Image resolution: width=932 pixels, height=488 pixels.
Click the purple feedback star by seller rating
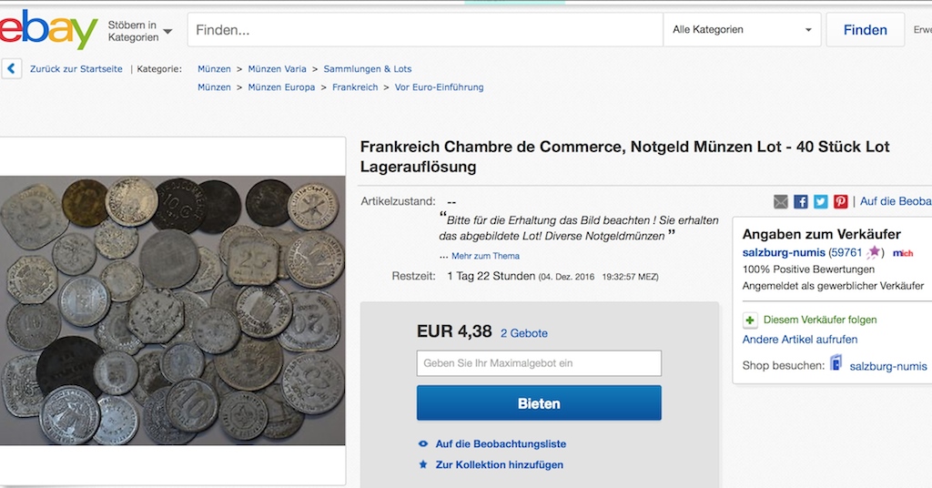(x=874, y=252)
